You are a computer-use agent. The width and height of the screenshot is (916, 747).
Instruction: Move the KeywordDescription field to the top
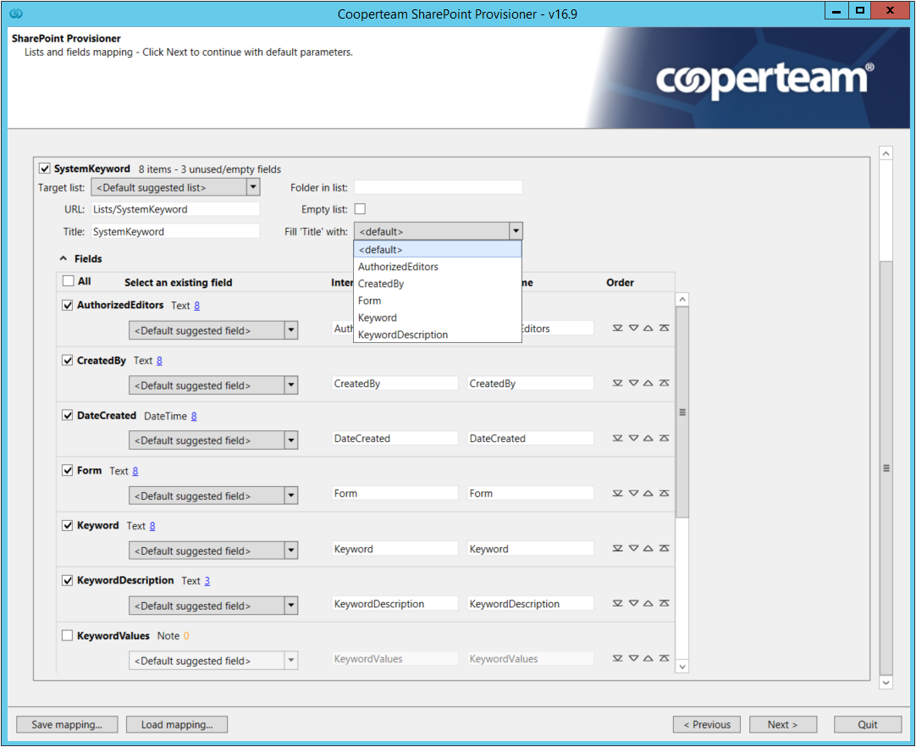[665, 603]
